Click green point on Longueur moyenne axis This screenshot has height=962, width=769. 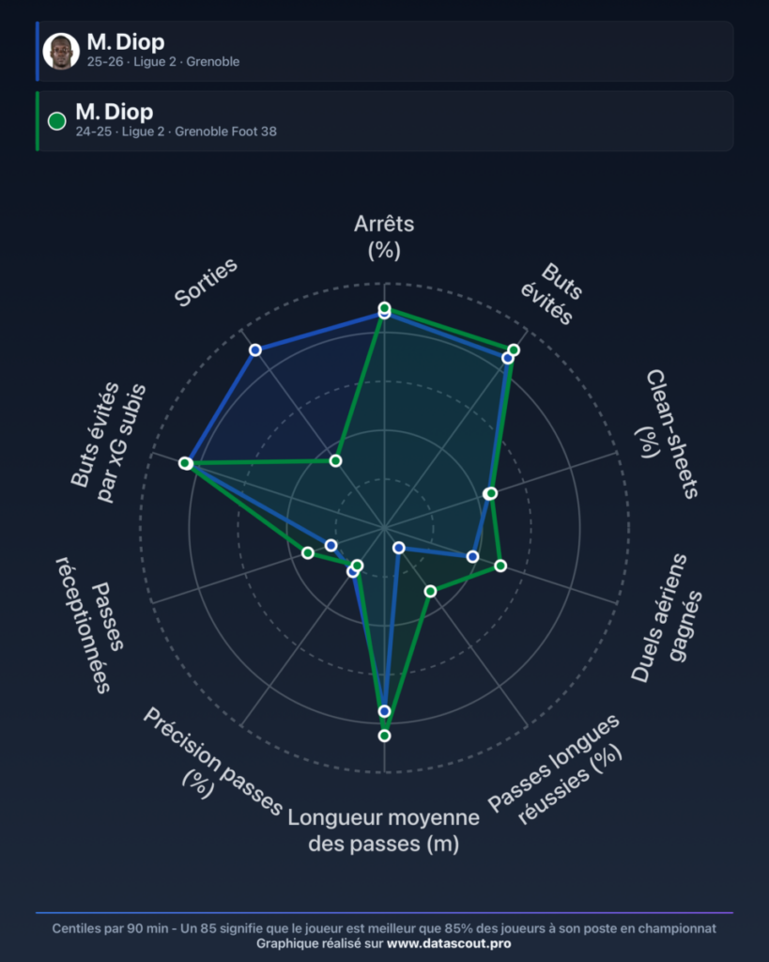pyautogui.click(x=385, y=735)
